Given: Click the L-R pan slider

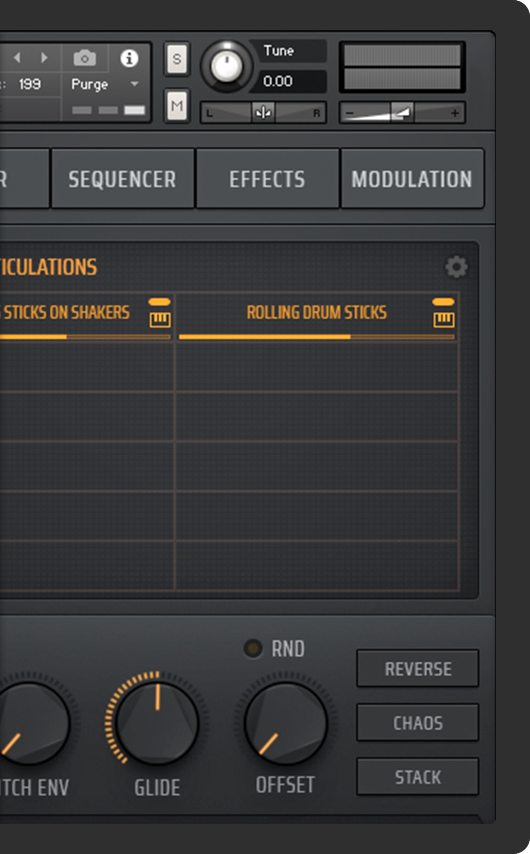Looking at the screenshot, I should [263, 112].
